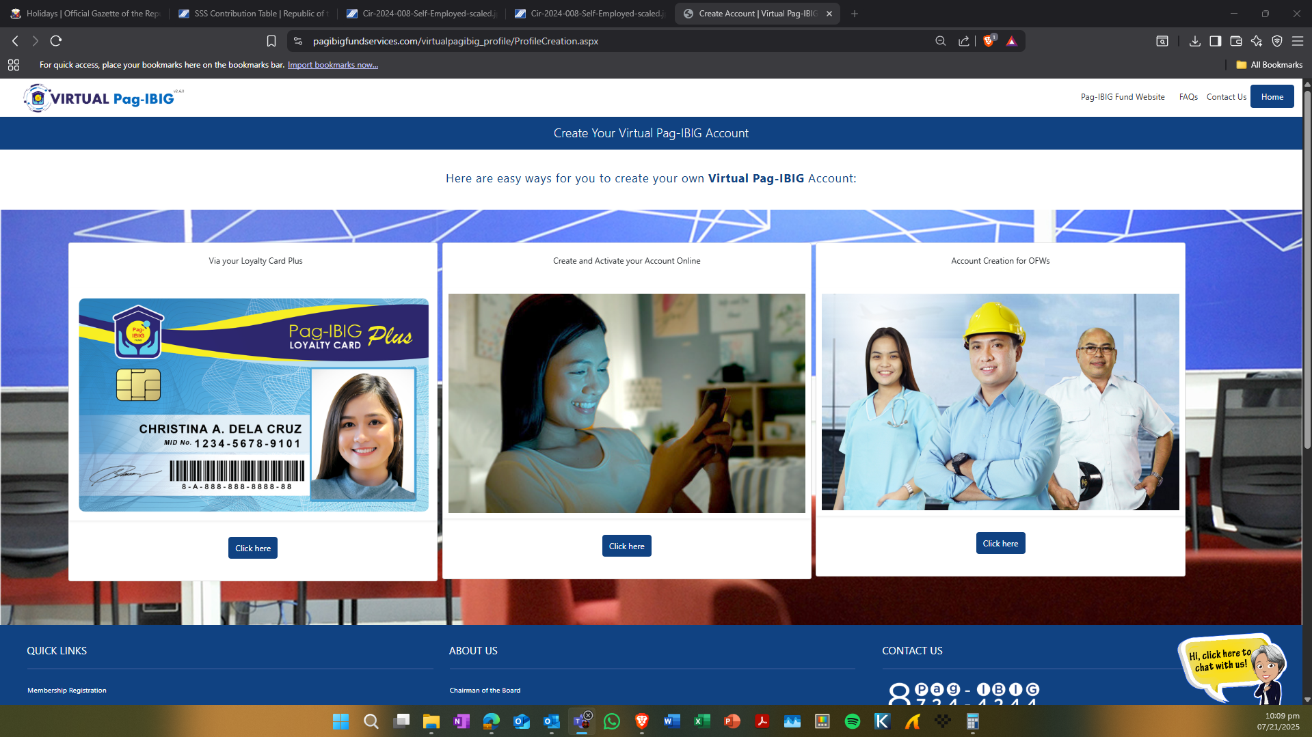Click here under Account Creation for OFWs

click(1001, 543)
